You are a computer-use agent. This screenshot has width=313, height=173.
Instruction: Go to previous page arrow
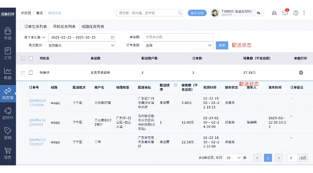(x=257, y=158)
